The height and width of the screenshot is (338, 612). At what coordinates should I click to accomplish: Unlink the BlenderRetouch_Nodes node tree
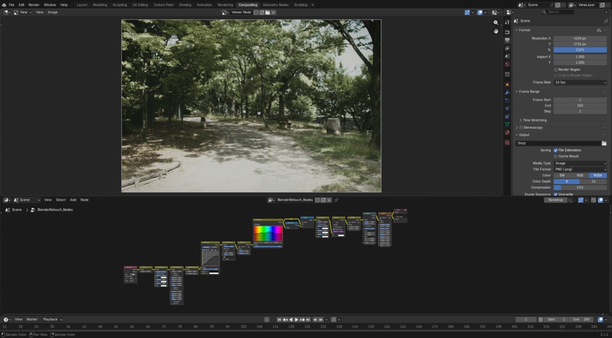329,200
